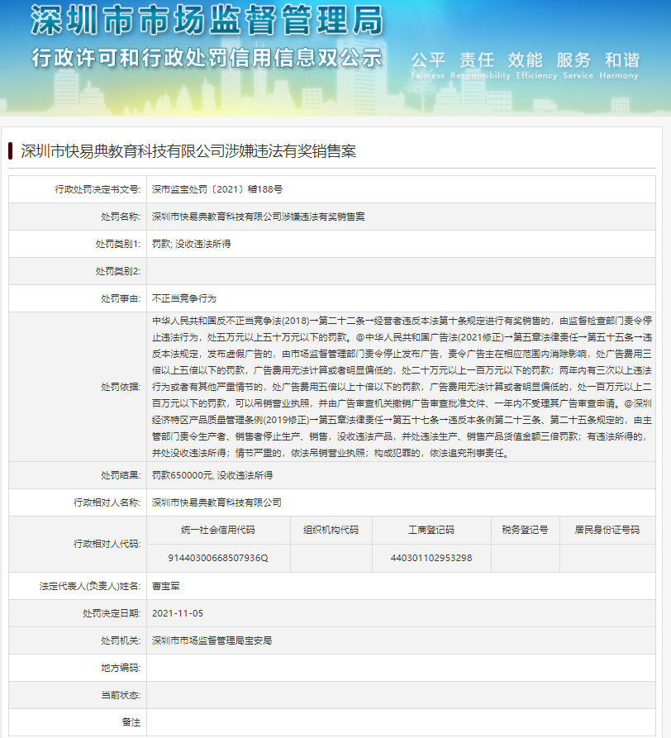Click the 备注 row label

click(131, 722)
